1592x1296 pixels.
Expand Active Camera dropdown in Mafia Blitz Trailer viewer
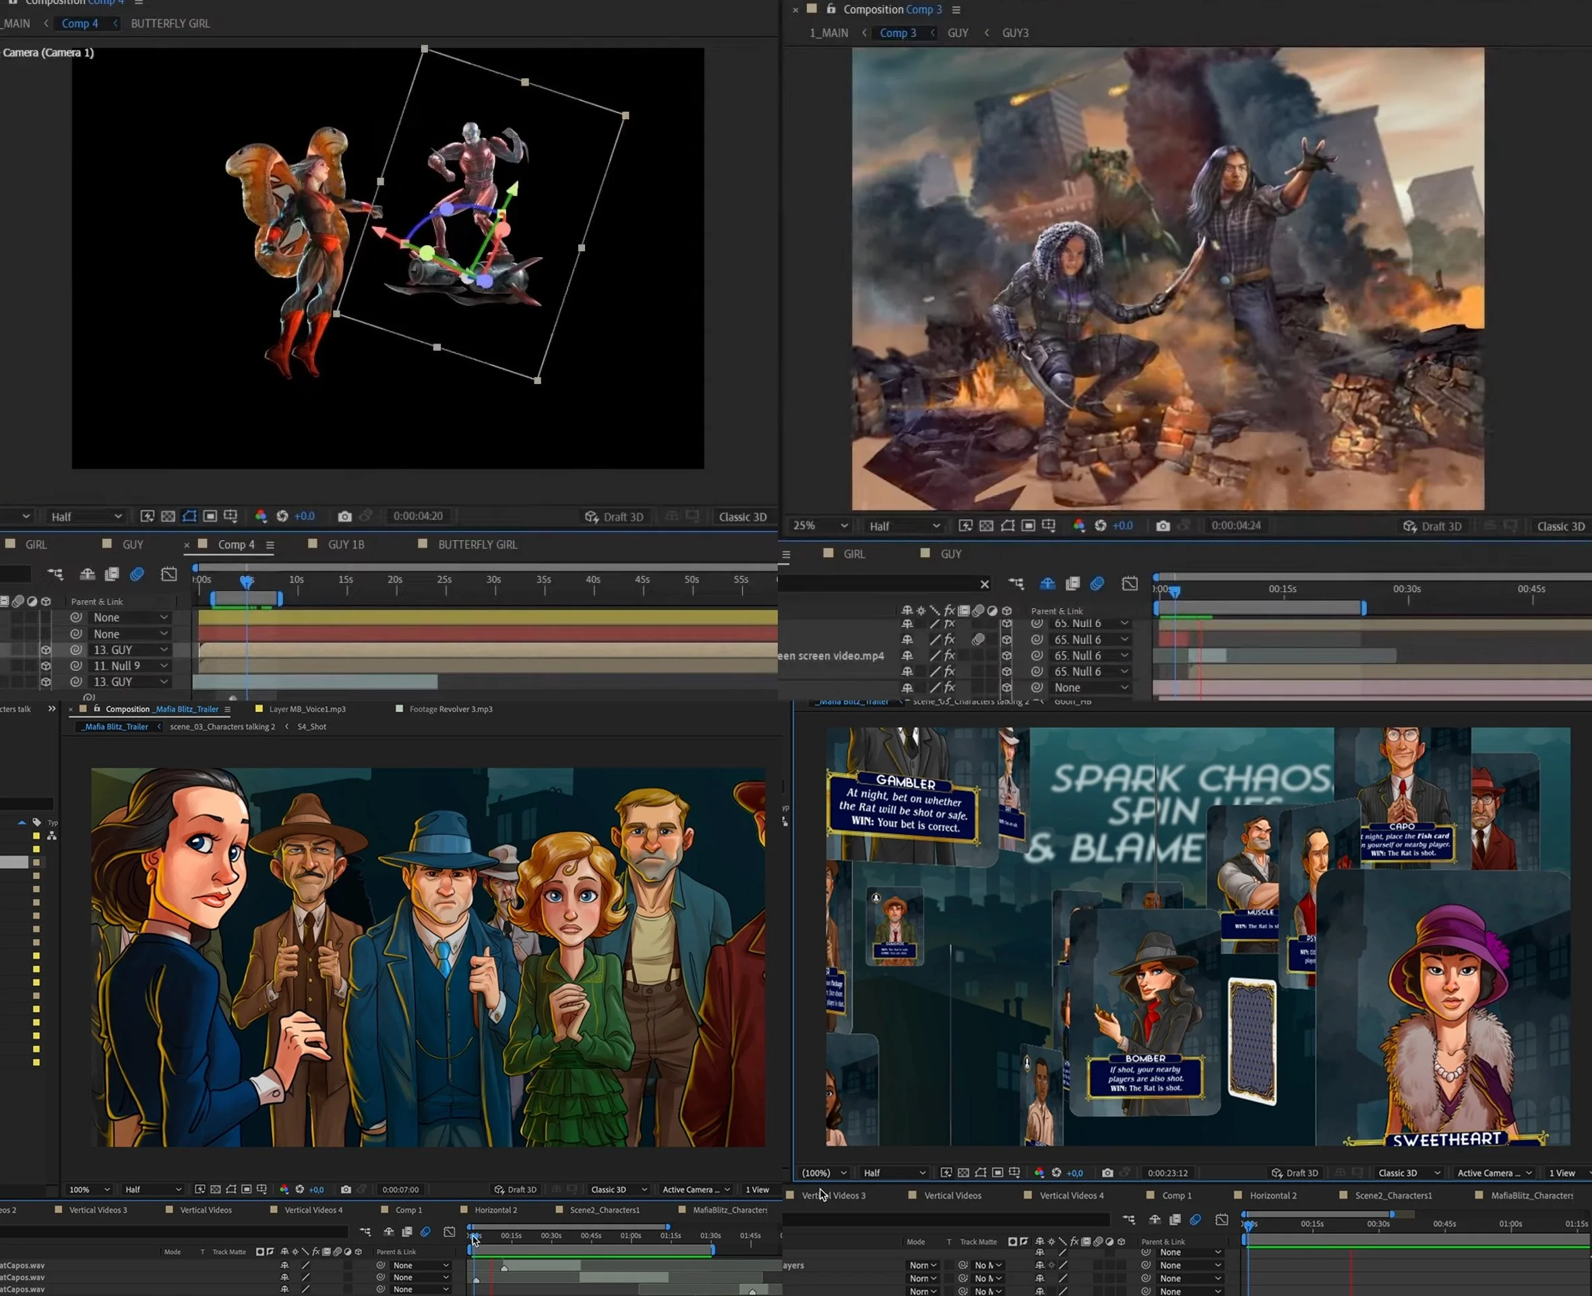(695, 1190)
